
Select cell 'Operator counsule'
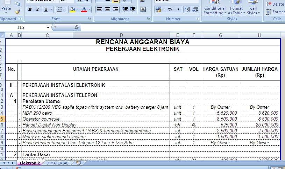pyautogui.click(x=41, y=119)
